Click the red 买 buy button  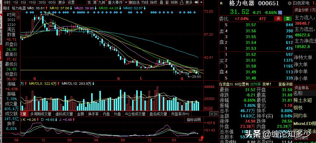tap(278, 19)
